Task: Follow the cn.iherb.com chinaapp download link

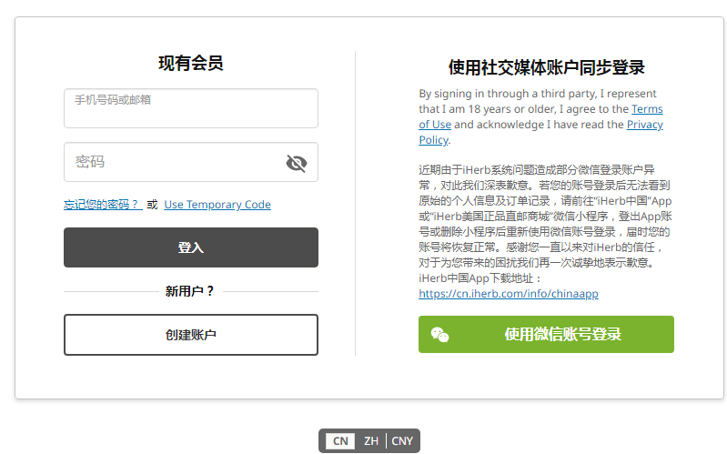Action: click(508, 294)
